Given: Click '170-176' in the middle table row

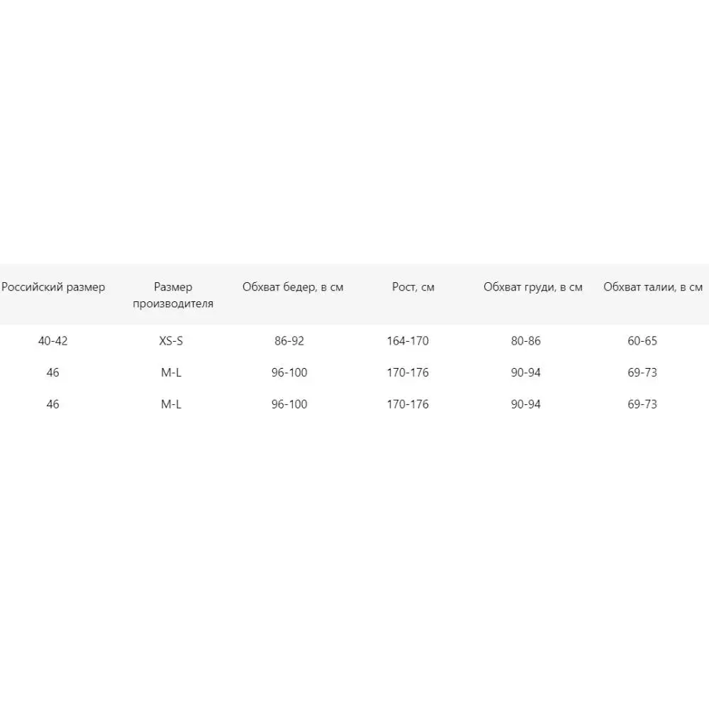Looking at the screenshot, I should pos(408,373).
